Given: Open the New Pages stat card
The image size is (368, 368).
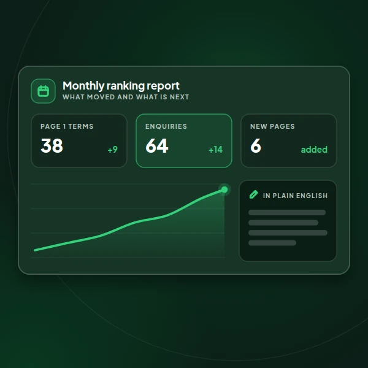Looking at the screenshot, I should [289, 141].
